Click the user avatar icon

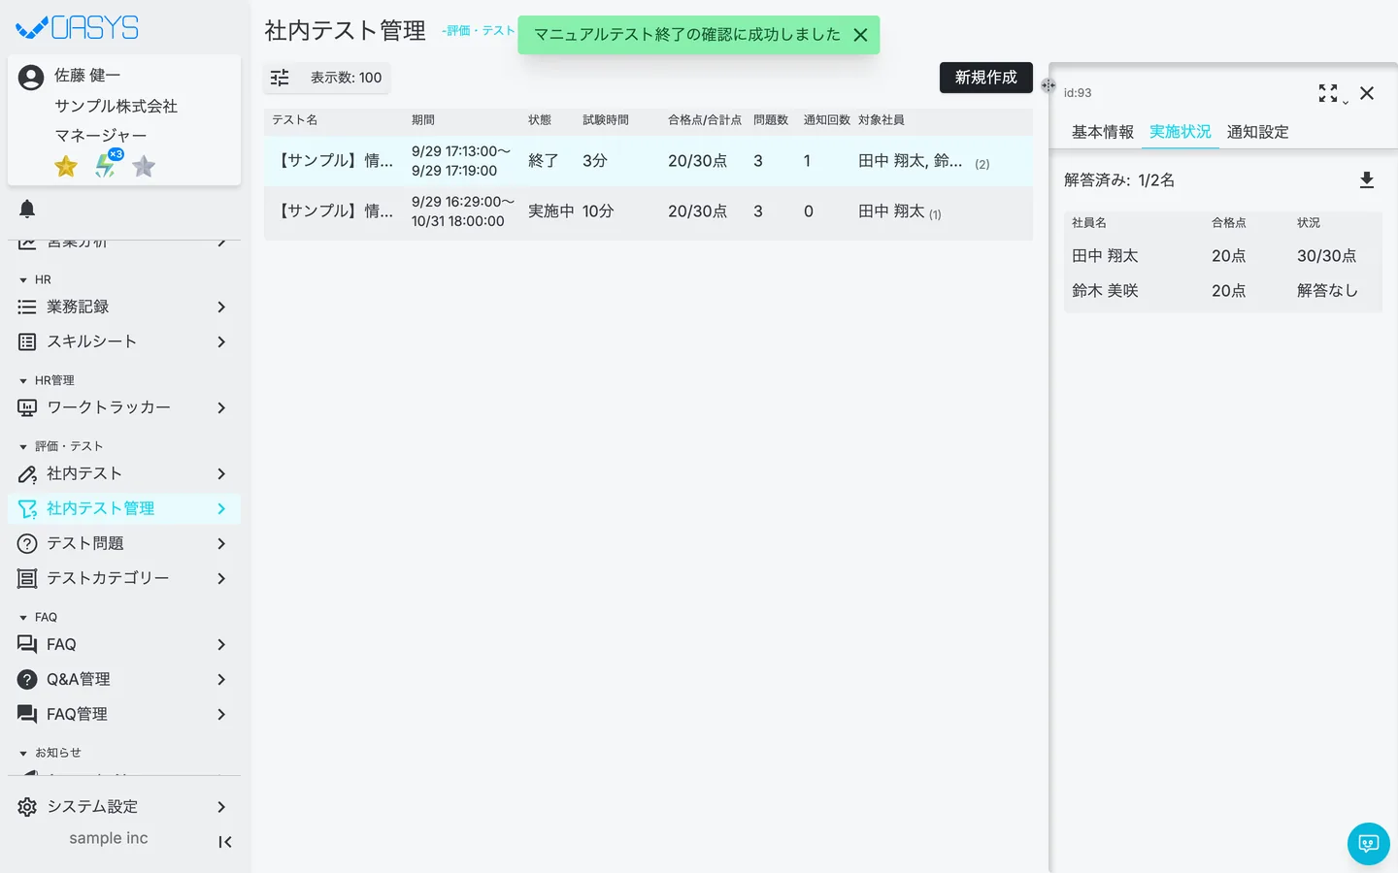tap(31, 78)
